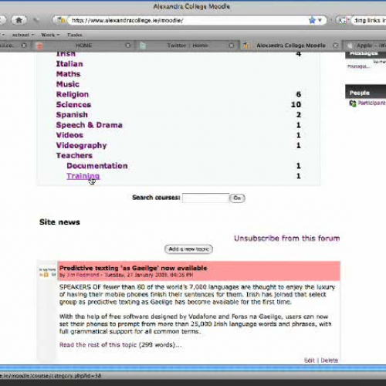Image resolution: width=386 pixels, height=386 pixels.
Task: Switch to the Twitter / Home tab
Action: pyautogui.click(x=187, y=46)
